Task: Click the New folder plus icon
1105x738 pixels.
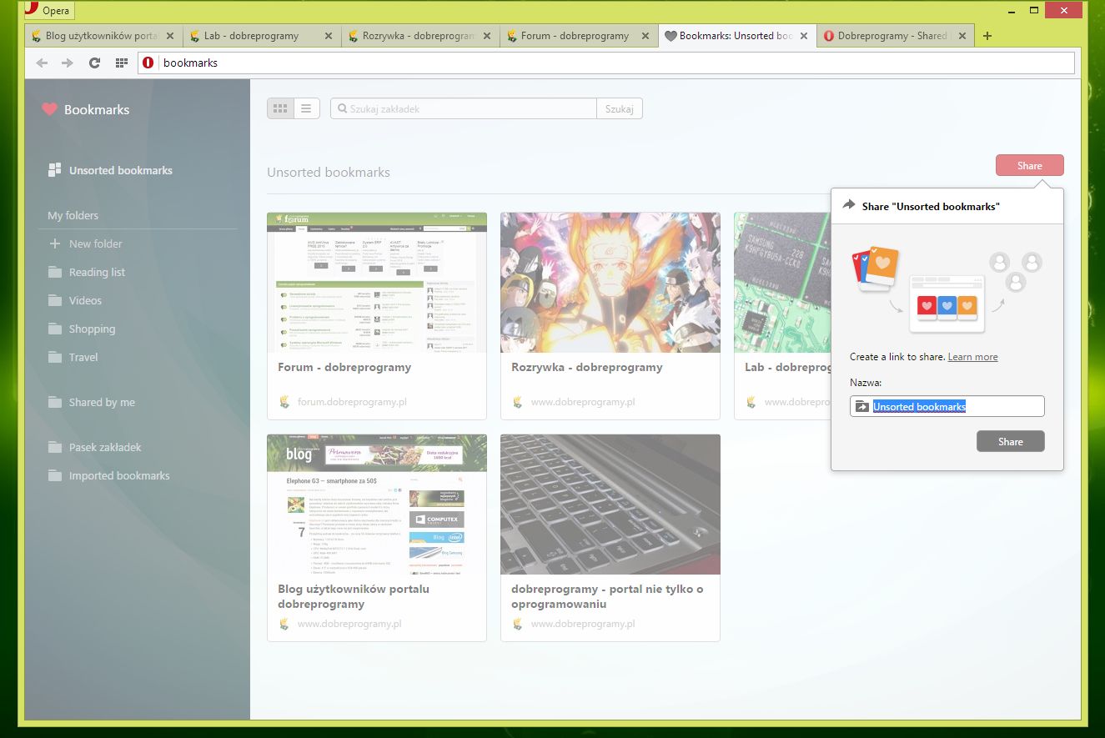Action: [55, 243]
